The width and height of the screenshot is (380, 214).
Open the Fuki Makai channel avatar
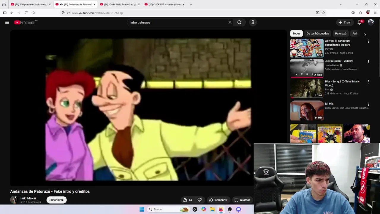[x=14, y=200]
